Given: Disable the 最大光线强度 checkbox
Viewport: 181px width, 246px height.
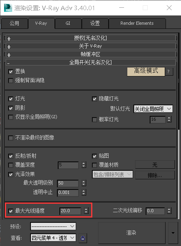Looking at the screenshot, I should (x=11, y=211).
